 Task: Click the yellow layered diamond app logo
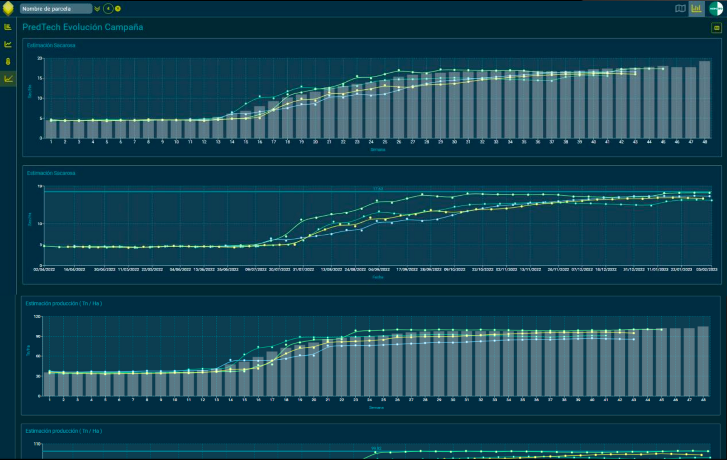[8, 8]
